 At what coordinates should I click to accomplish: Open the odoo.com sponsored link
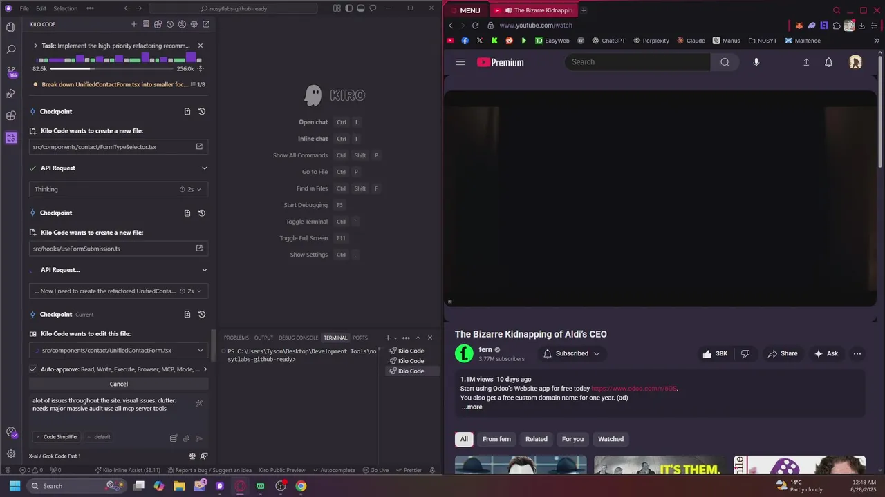click(x=634, y=389)
